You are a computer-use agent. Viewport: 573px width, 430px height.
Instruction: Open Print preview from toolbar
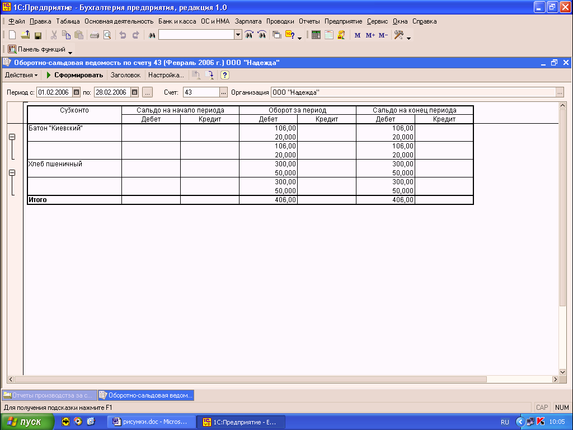[x=107, y=35]
